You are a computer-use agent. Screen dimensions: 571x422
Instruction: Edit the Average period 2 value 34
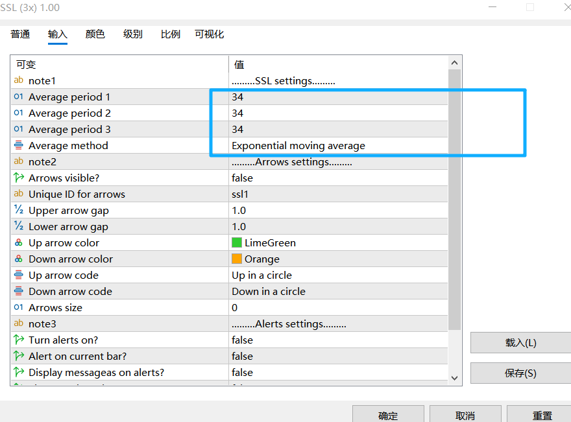tap(338, 113)
